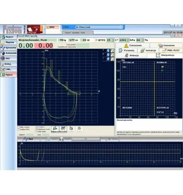Click the patient info tab under Lekarz

coord(78,33)
